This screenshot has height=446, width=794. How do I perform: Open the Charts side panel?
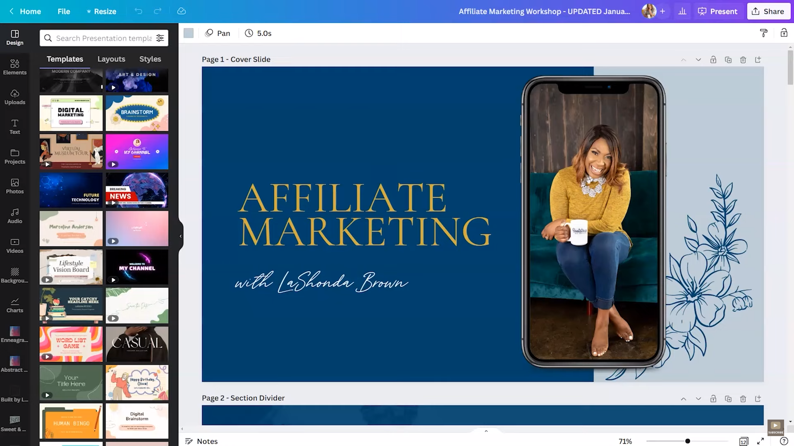pos(15,305)
